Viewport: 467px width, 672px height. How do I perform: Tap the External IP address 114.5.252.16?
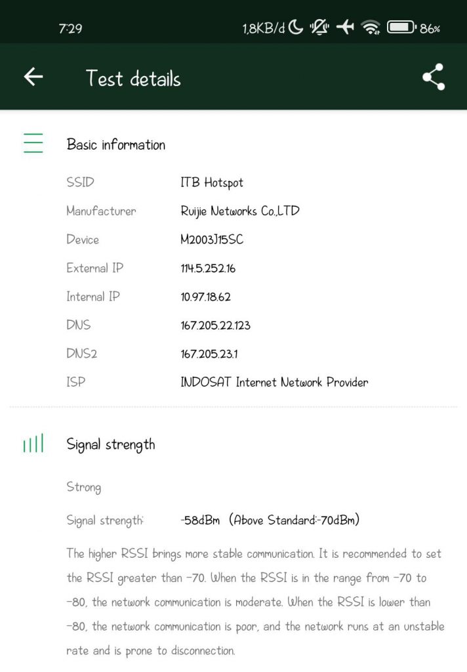pyautogui.click(x=208, y=268)
